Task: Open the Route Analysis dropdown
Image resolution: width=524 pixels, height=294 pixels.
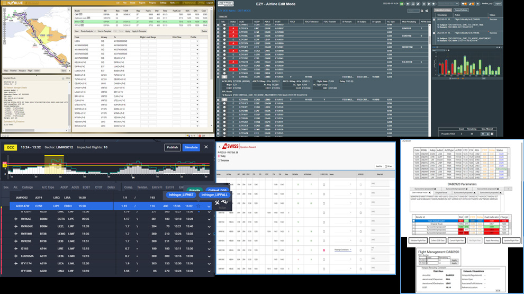Action: click(x=88, y=31)
